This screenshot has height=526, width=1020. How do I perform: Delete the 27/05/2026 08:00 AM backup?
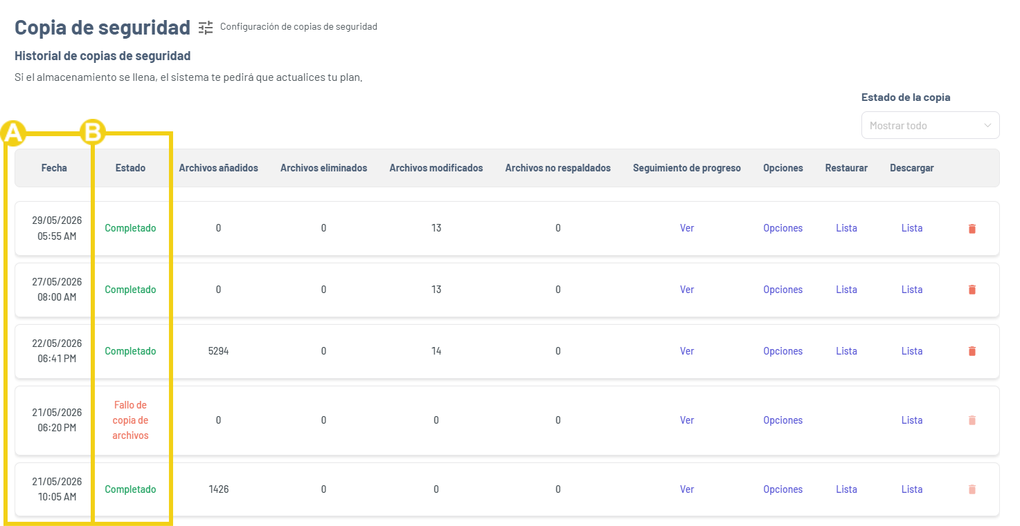click(x=972, y=290)
